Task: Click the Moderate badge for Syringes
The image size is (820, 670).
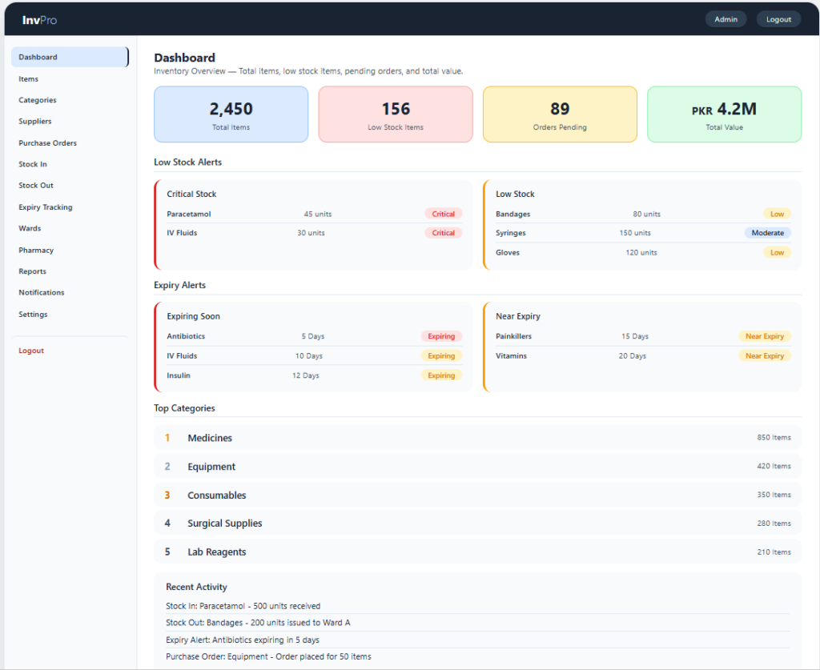Action: 768,233
